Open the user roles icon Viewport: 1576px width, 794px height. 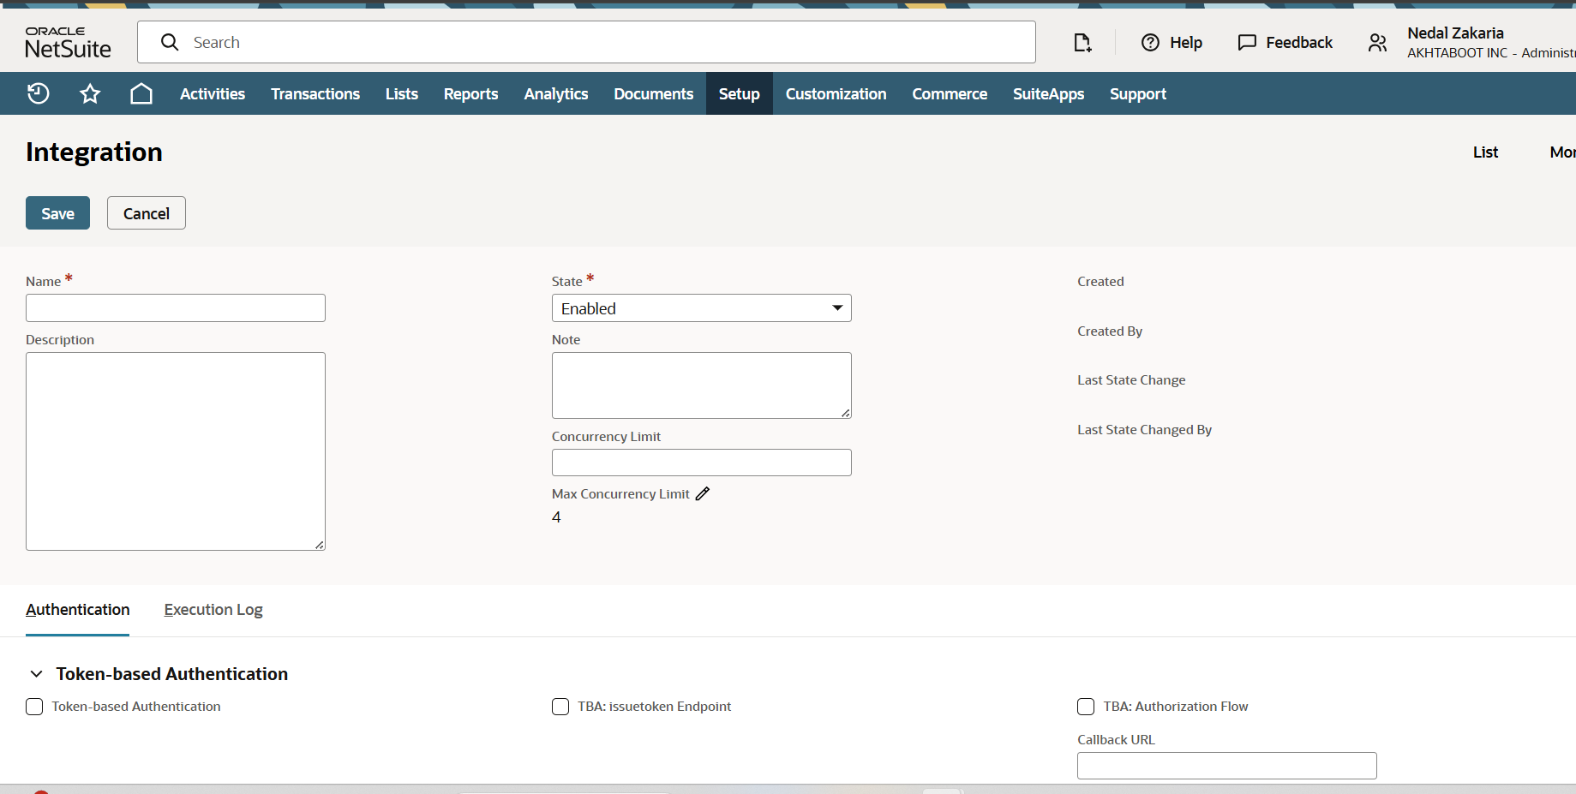pyautogui.click(x=1377, y=42)
